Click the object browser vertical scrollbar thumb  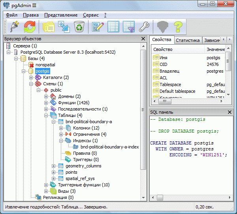[143, 110]
